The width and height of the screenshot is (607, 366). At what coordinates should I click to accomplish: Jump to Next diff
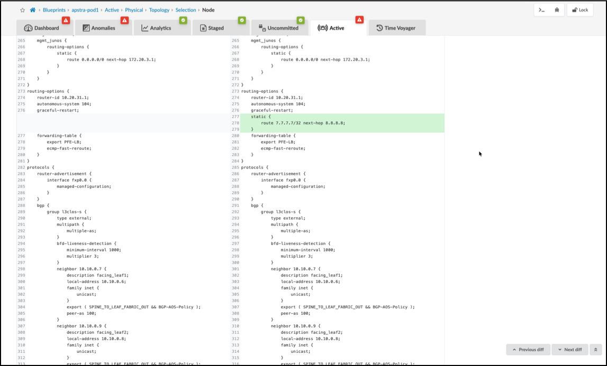[570, 350]
